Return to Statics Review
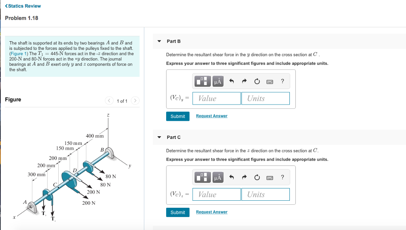The image size is (406, 230). pyautogui.click(x=23, y=6)
